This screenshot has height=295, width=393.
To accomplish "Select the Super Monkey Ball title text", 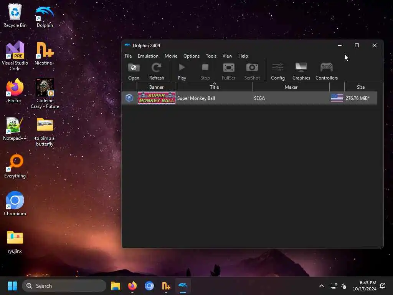I will tap(196, 98).
